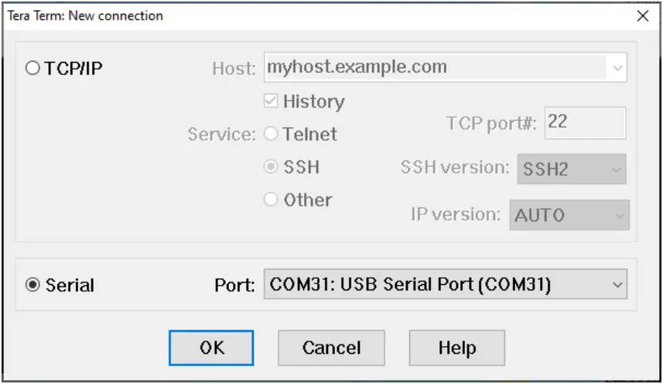Toggle the History checkbox
Image resolution: width=663 pixels, height=384 pixels.
coord(271,101)
